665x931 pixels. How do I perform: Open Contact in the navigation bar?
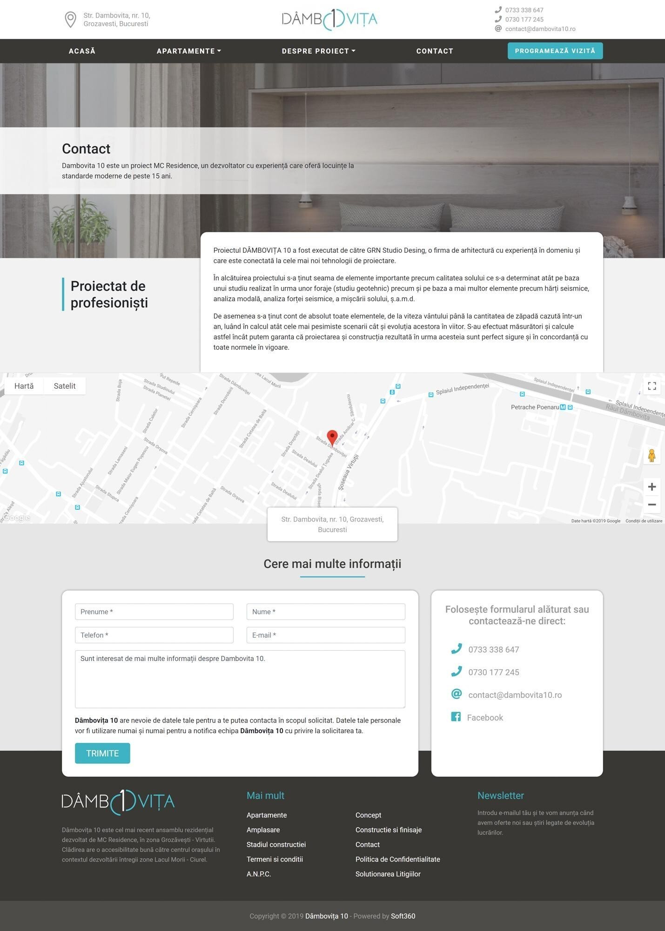tap(434, 51)
